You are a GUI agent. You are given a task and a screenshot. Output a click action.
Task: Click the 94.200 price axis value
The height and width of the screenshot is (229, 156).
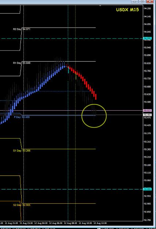click(x=147, y=8)
